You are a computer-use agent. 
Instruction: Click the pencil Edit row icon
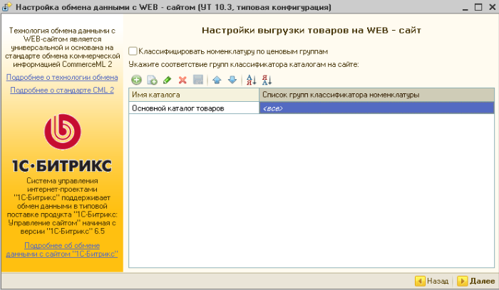tap(168, 80)
